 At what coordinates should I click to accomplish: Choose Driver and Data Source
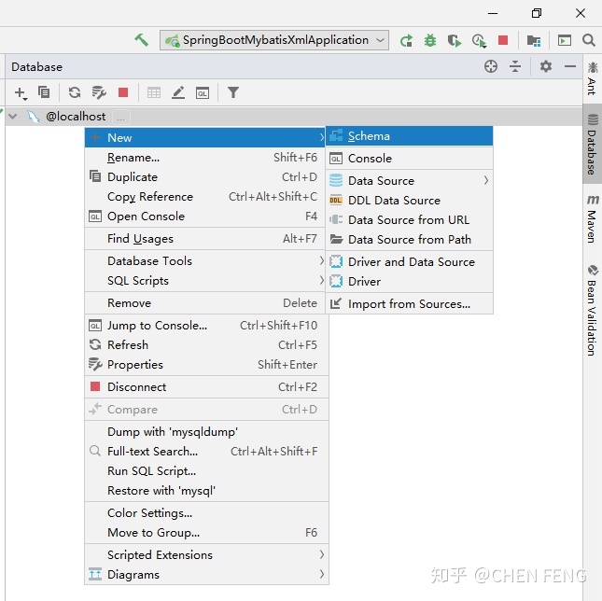[x=410, y=261]
